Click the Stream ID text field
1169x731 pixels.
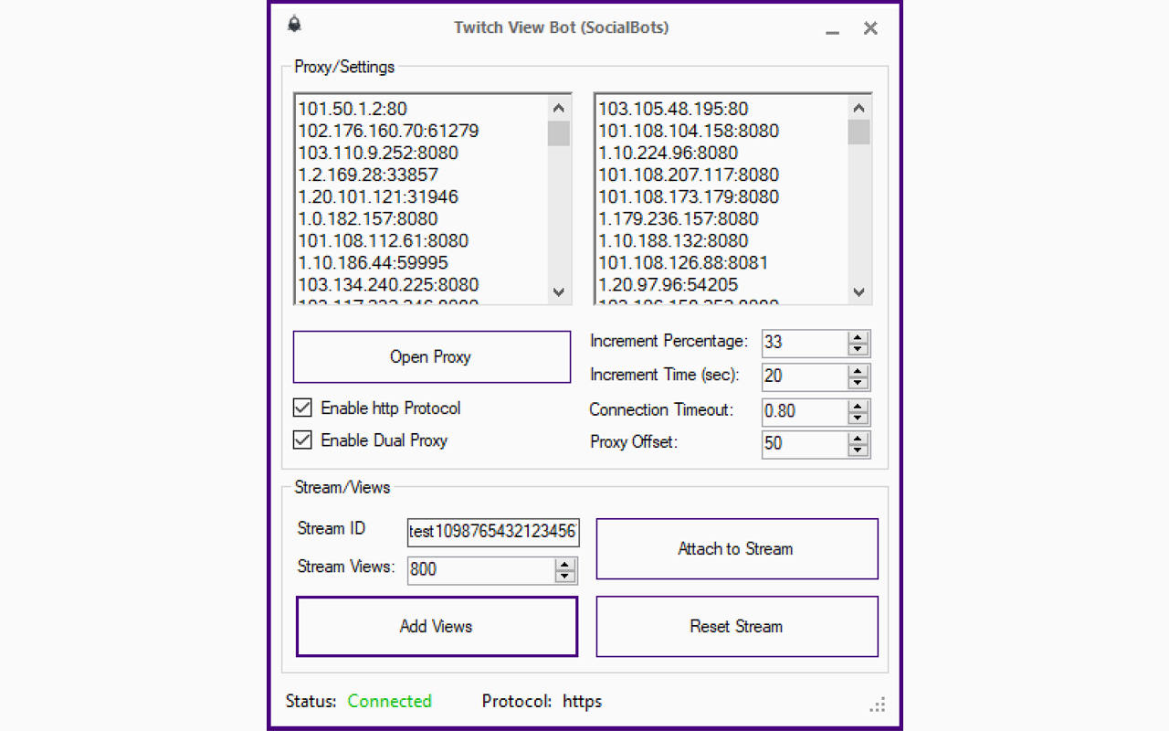493,532
